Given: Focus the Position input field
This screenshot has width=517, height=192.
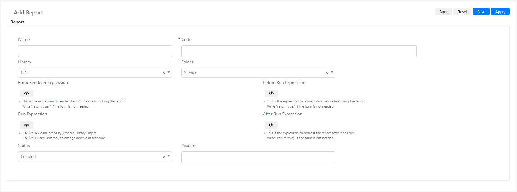Looking at the screenshot, I should pos(258,157).
